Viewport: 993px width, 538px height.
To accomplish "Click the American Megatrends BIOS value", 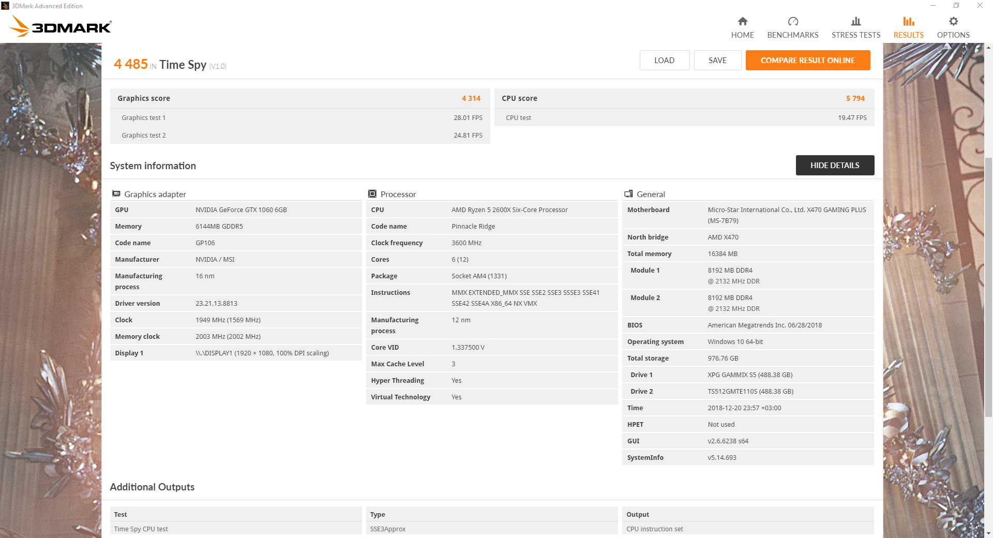I will point(764,325).
